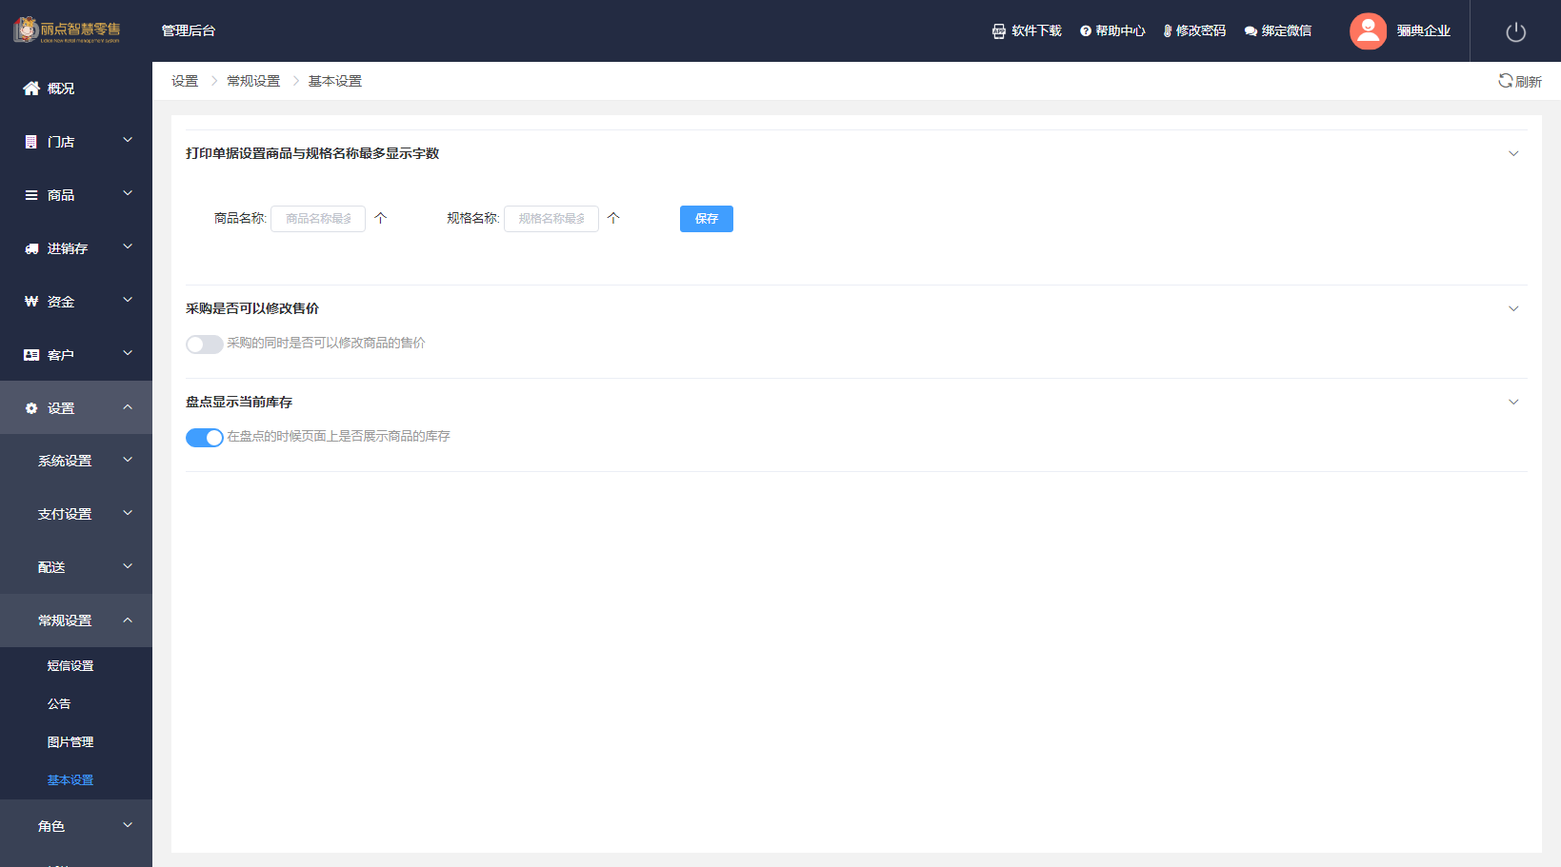Viewport: 1561px width, 867px height.
Task: Collapse the 采购是否可以修改售价 section chevron
Action: coord(1513,308)
